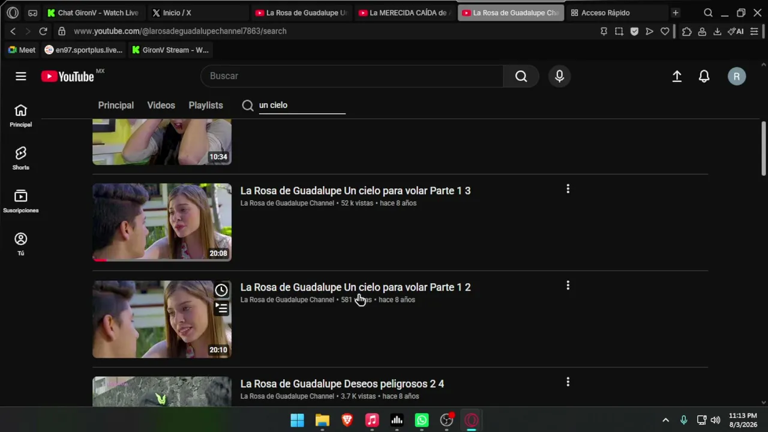Open video title Deseos peligrosos 2 4
Screen dimensions: 768x432
(342, 384)
